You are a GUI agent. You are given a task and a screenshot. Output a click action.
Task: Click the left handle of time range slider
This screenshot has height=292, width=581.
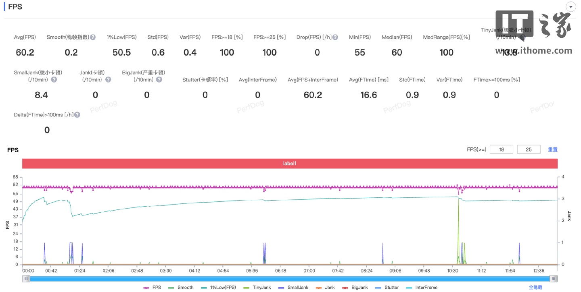(26, 279)
